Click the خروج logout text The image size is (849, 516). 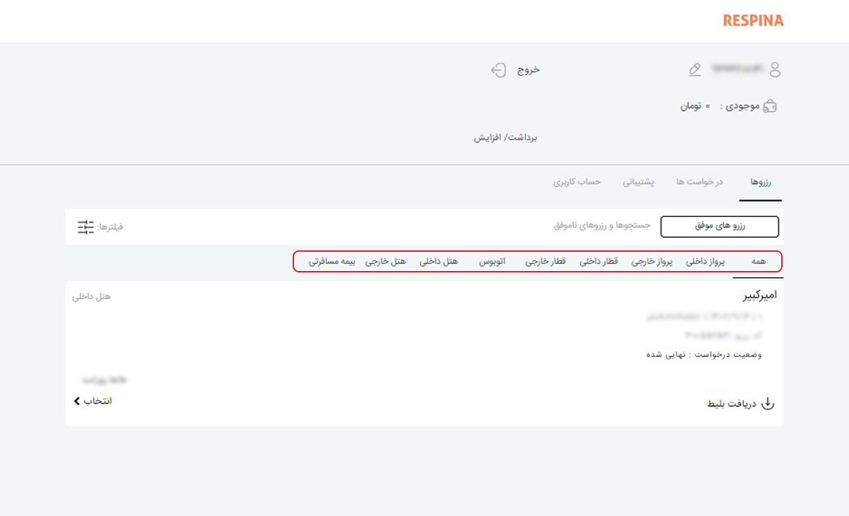tap(529, 69)
